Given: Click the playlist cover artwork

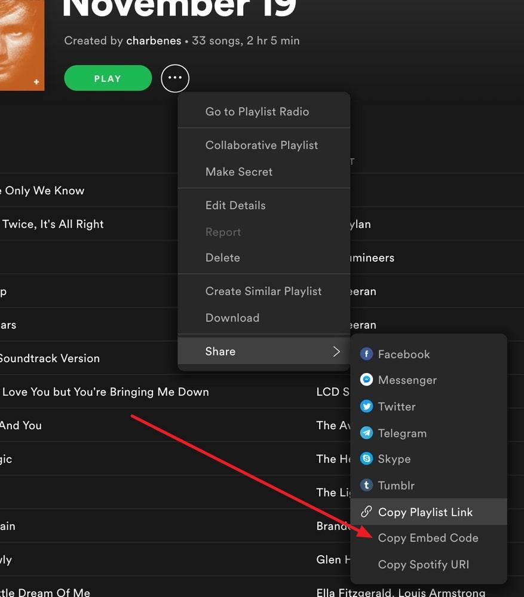Looking at the screenshot, I should pyautogui.click(x=22, y=45).
